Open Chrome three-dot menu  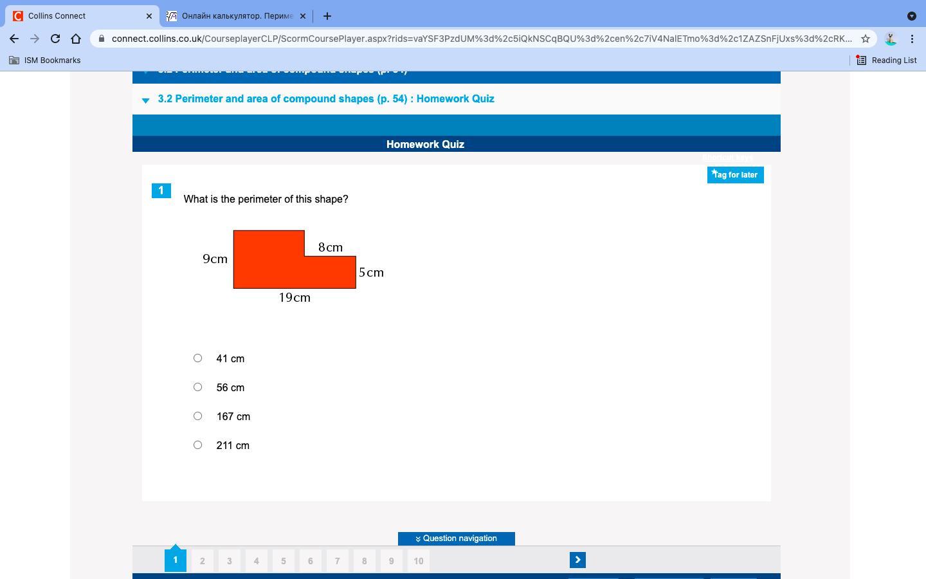click(912, 39)
